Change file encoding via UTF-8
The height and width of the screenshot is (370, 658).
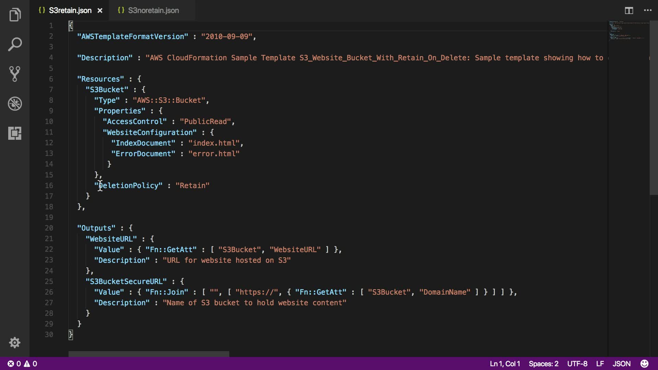coord(577,363)
